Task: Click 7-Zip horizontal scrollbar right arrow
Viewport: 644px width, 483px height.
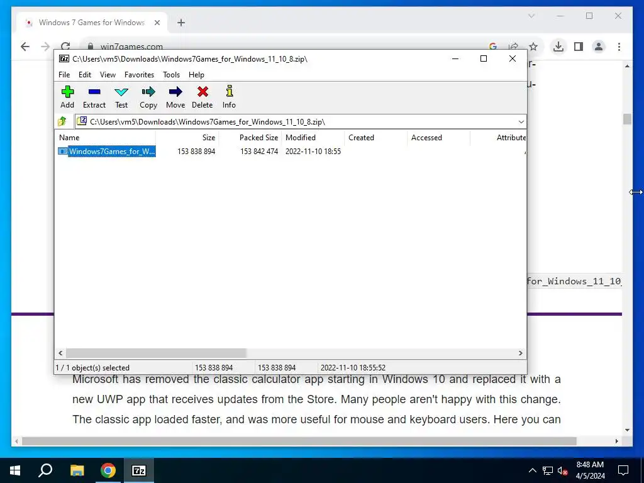Action: point(520,353)
